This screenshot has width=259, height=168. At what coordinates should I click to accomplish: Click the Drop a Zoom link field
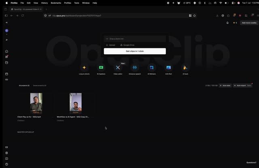tap(135, 39)
